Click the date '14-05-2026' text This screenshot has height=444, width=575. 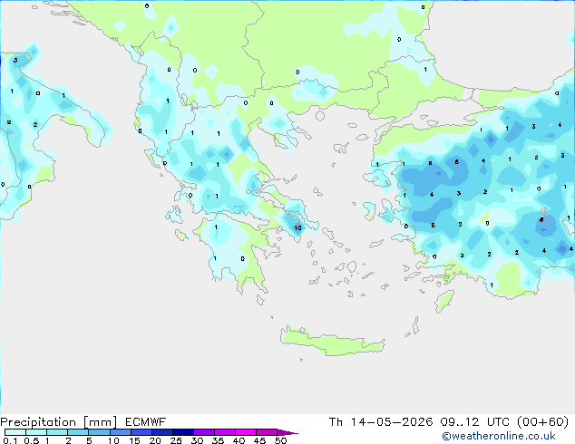click(x=392, y=422)
